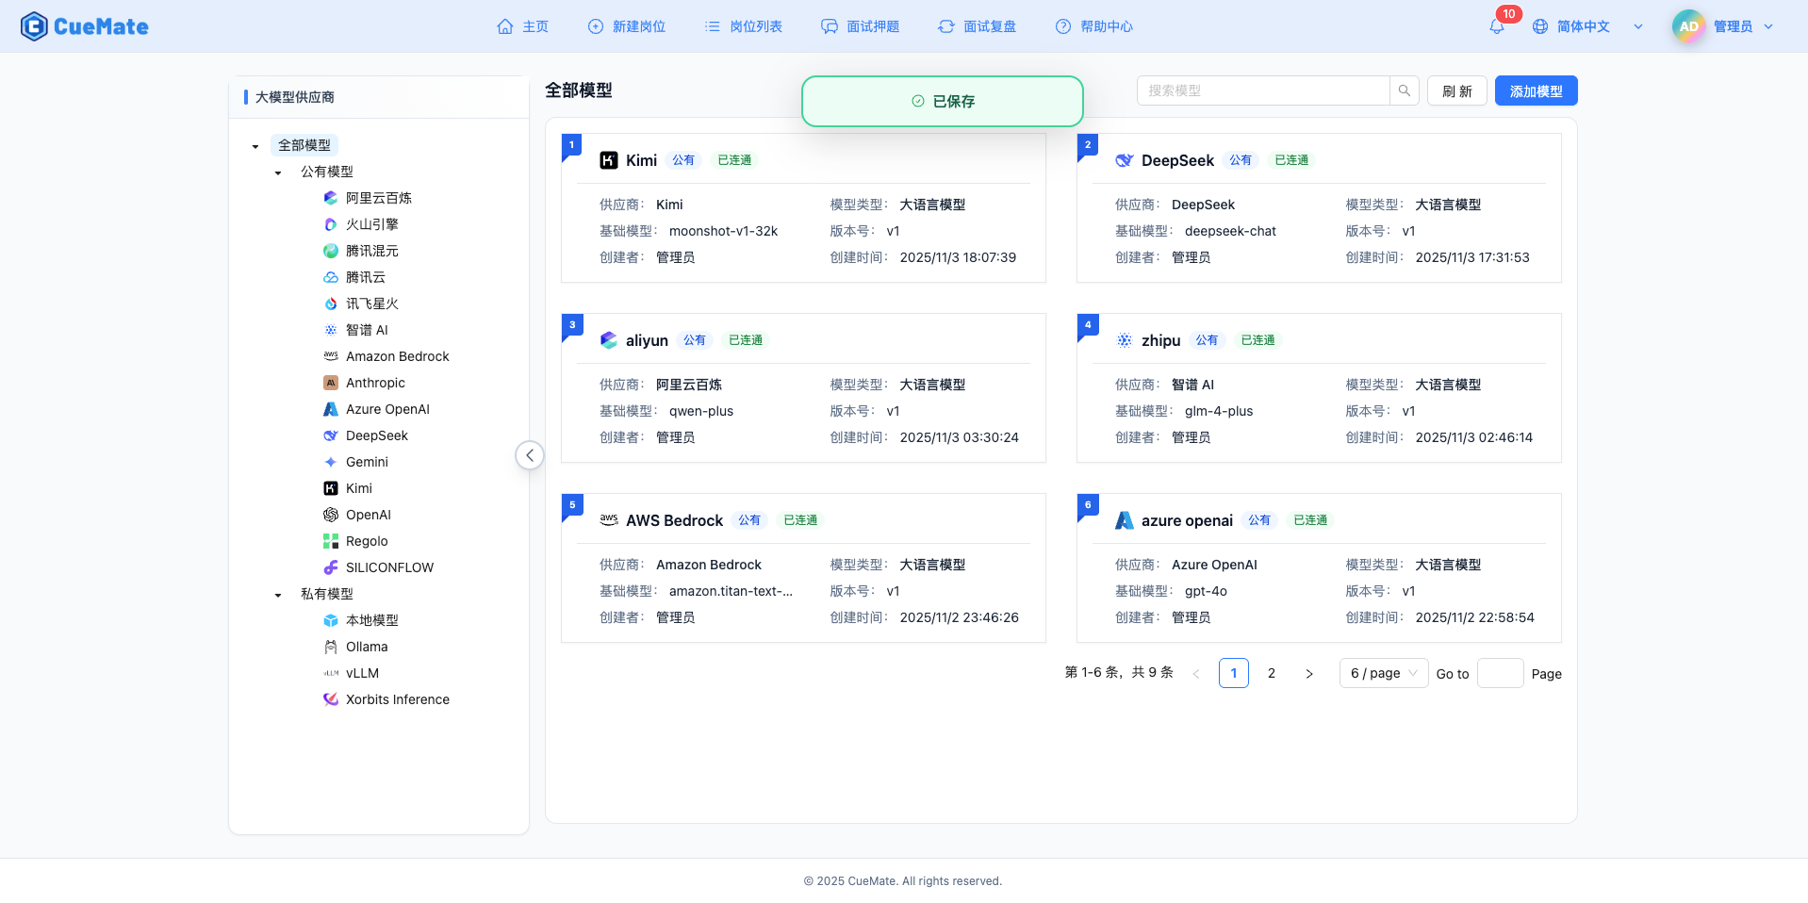Select the OpenAI provider in the sidebar
This screenshot has width=1808, height=903.
click(x=368, y=515)
